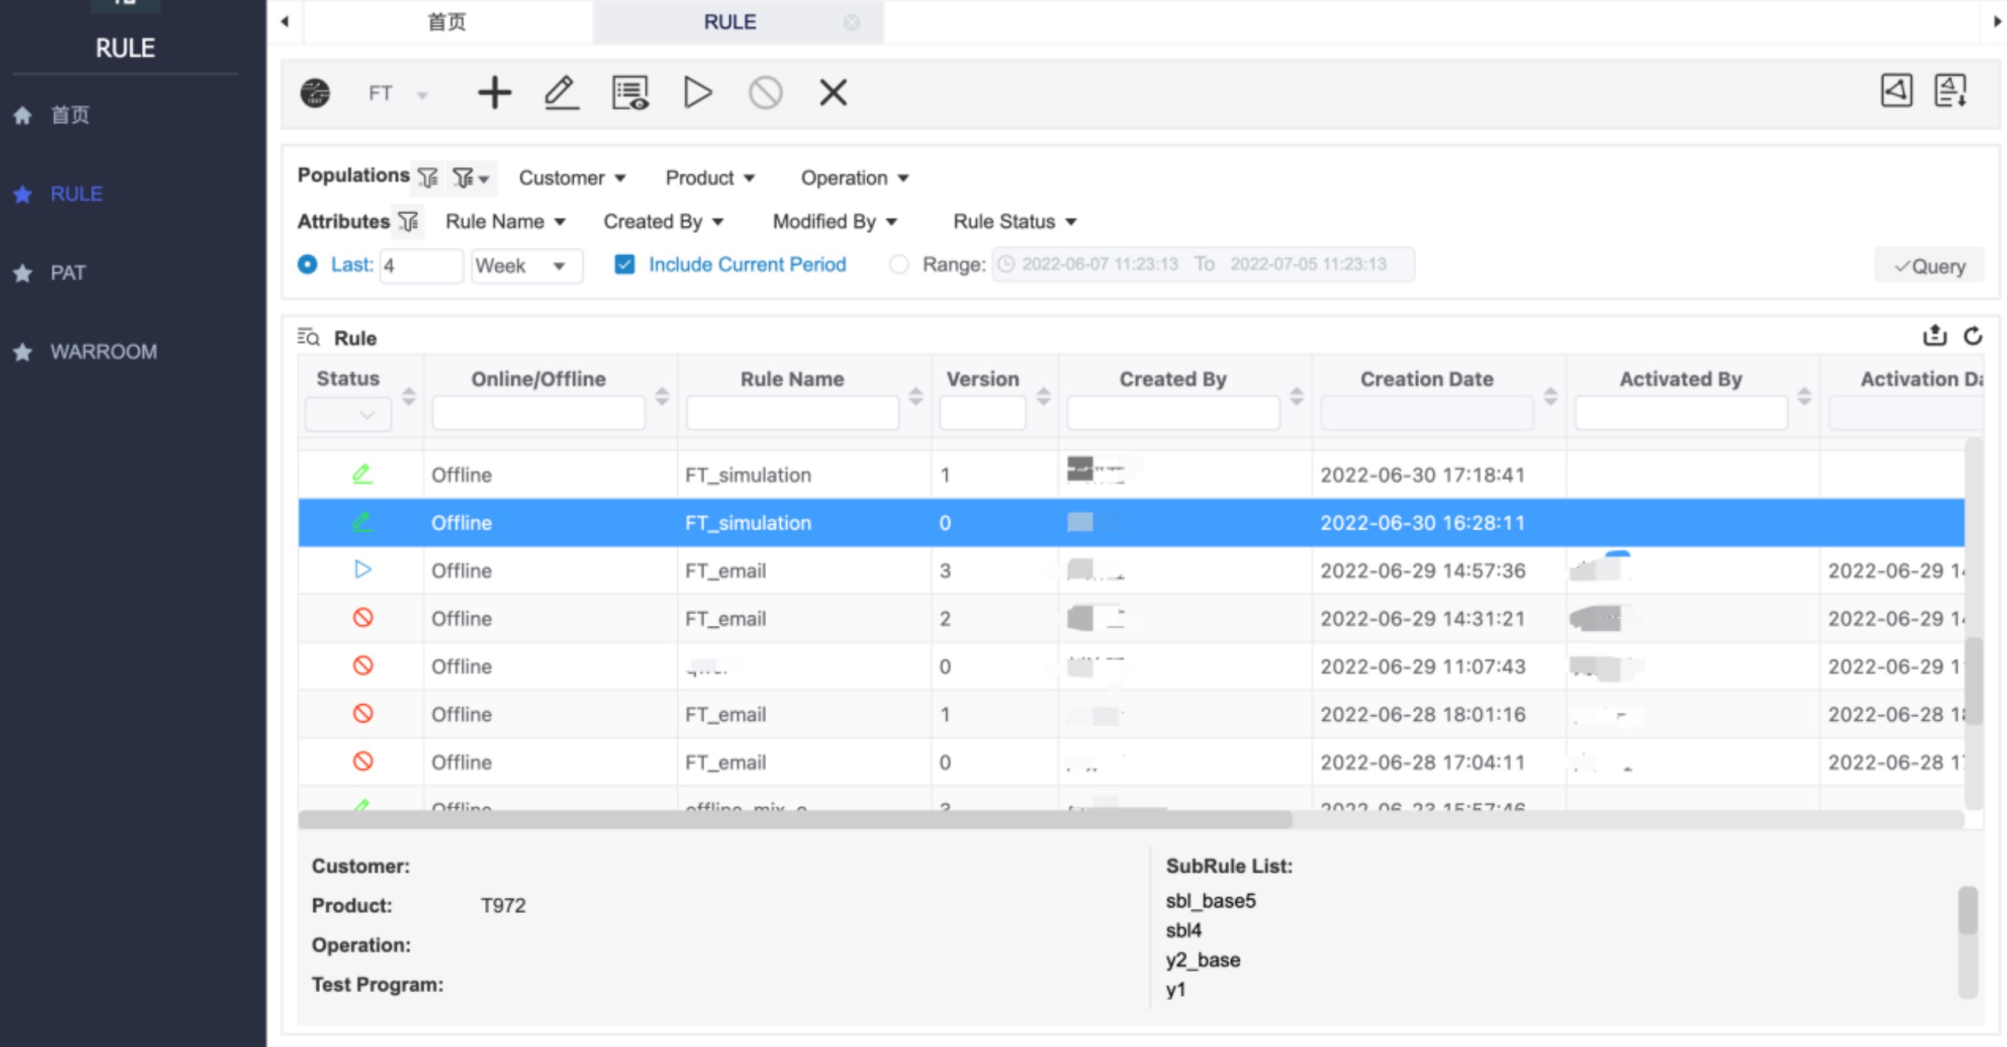This screenshot has width=2007, height=1047.
Task: Click y2_base in SubRule List
Action: (x=1203, y=960)
